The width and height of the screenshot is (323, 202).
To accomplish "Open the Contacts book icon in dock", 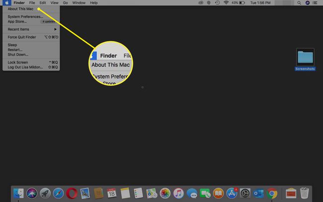I will (98, 194).
